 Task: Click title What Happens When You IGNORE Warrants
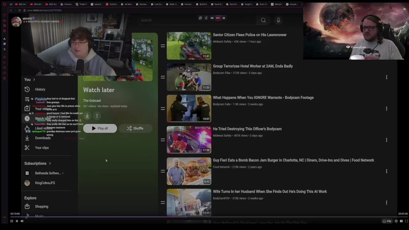(263, 98)
